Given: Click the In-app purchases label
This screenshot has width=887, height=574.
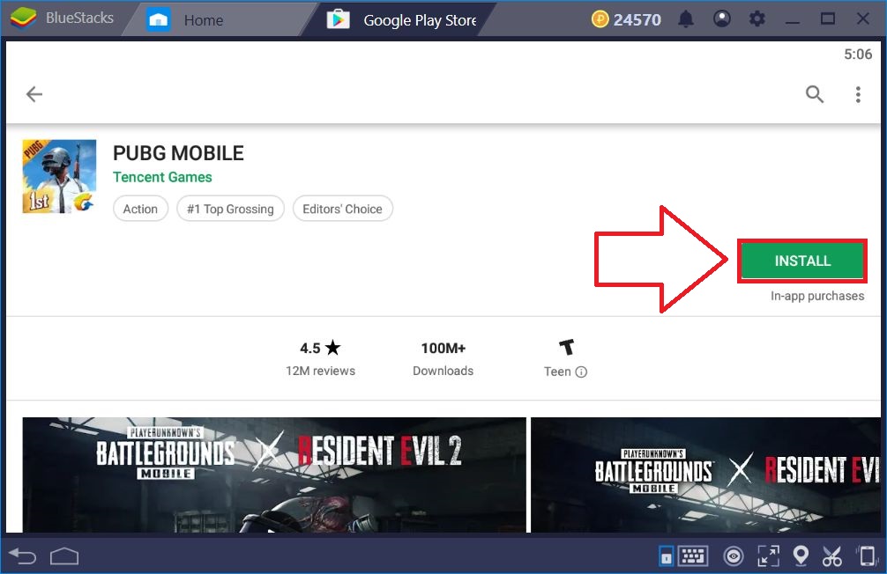Looking at the screenshot, I should point(816,296).
